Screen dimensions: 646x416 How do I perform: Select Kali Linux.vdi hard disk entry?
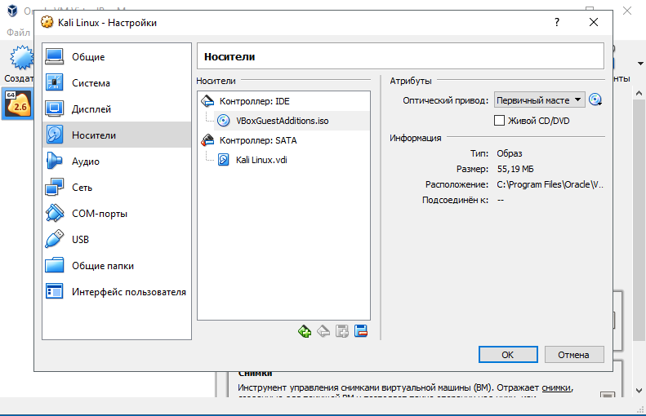[x=261, y=160]
